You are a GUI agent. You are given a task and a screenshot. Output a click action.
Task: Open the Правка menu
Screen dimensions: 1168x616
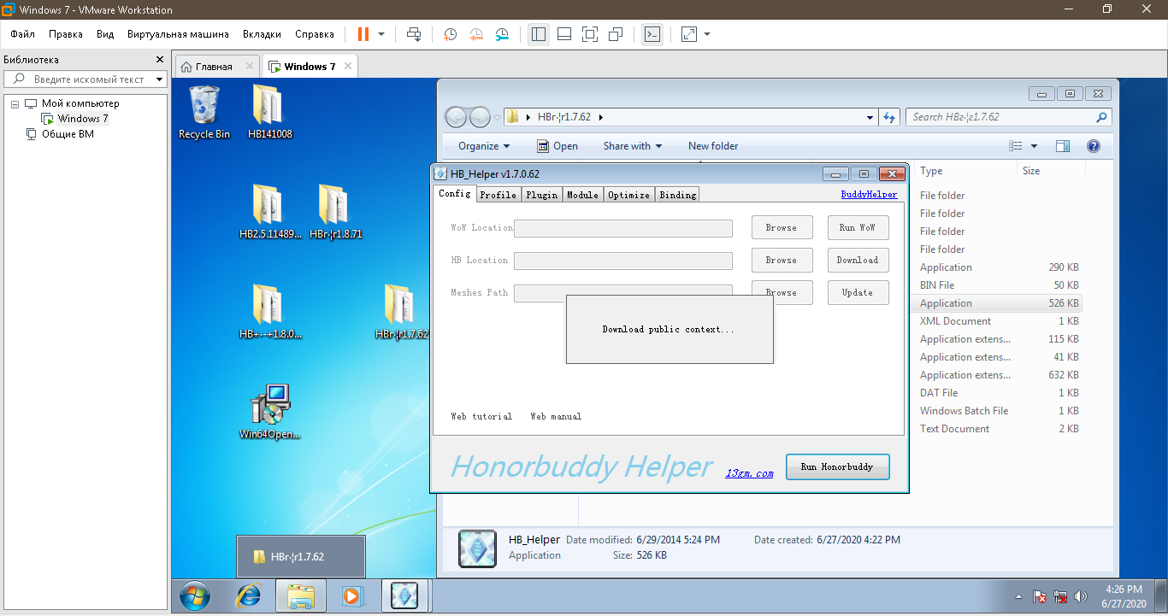pos(66,34)
